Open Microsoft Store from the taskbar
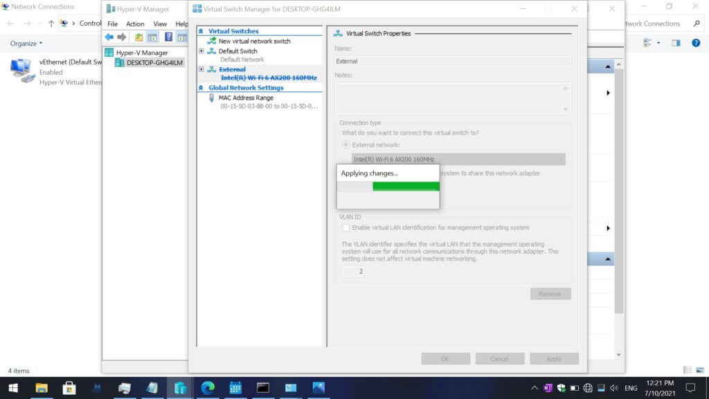The image size is (709, 399). pos(69,388)
